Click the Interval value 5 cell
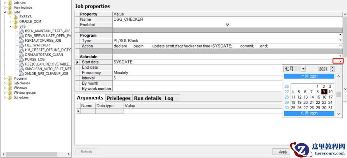The height and width of the screenshot is (158, 347). tap(197, 78)
